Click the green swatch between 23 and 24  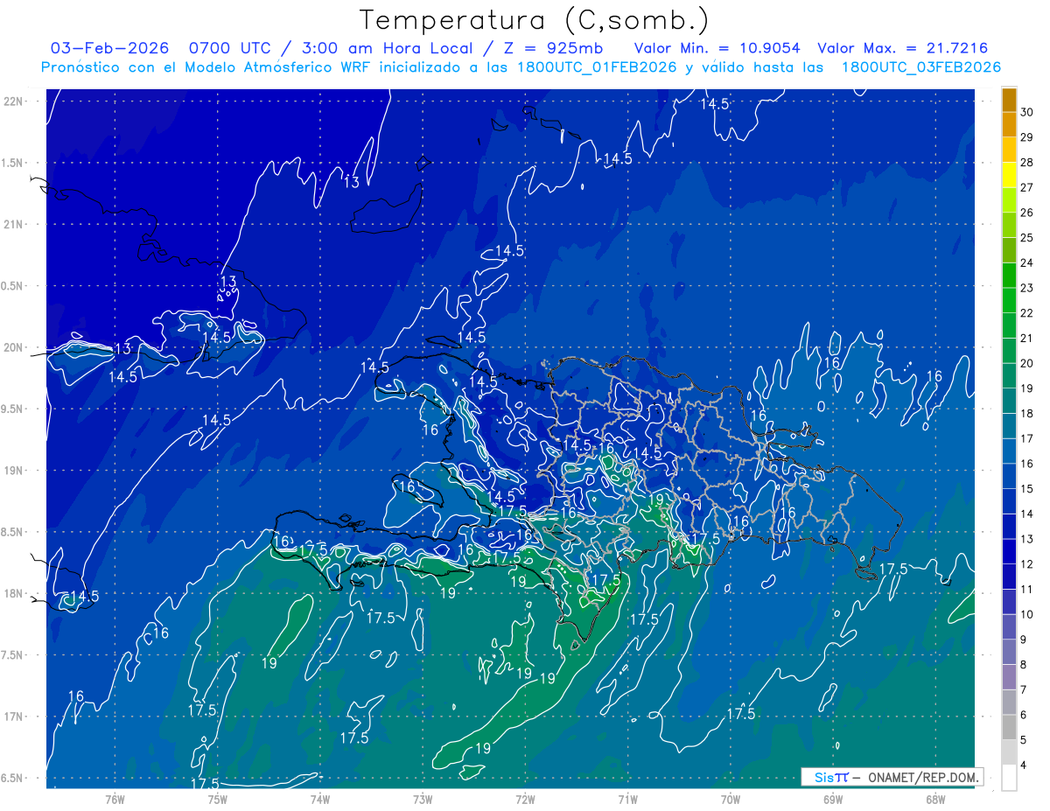click(1009, 276)
